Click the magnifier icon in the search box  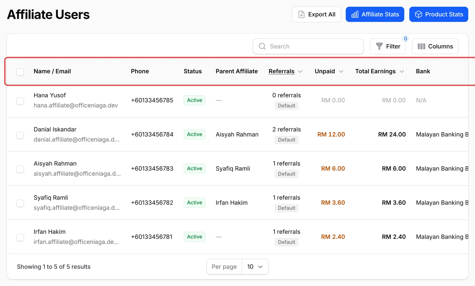pyautogui.click(x=262, y=46)
